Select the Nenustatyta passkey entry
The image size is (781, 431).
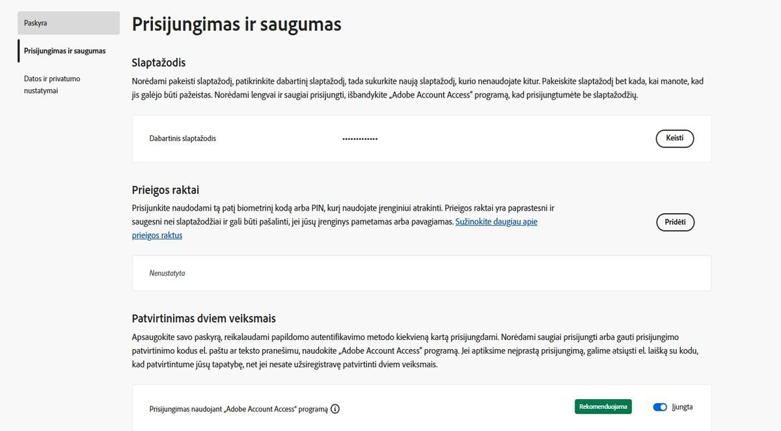click(x=167, y=273)
